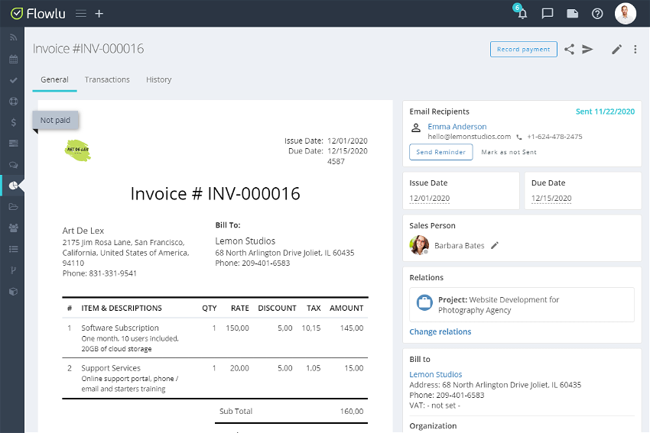
Task: Click the plus quick-create button
Action: point(99,14)
